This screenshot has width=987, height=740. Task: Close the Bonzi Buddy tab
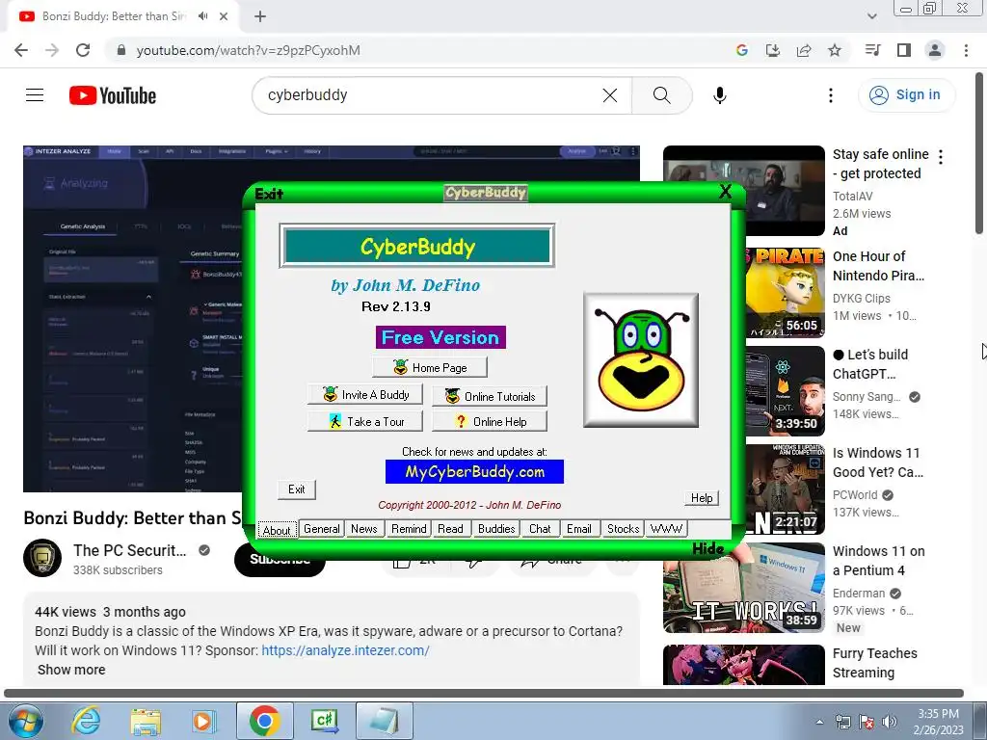[224, 17]
